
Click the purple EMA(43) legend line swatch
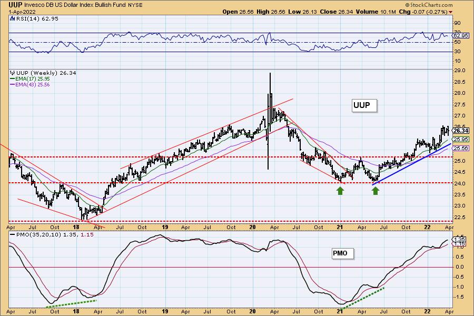click(13, 85)
